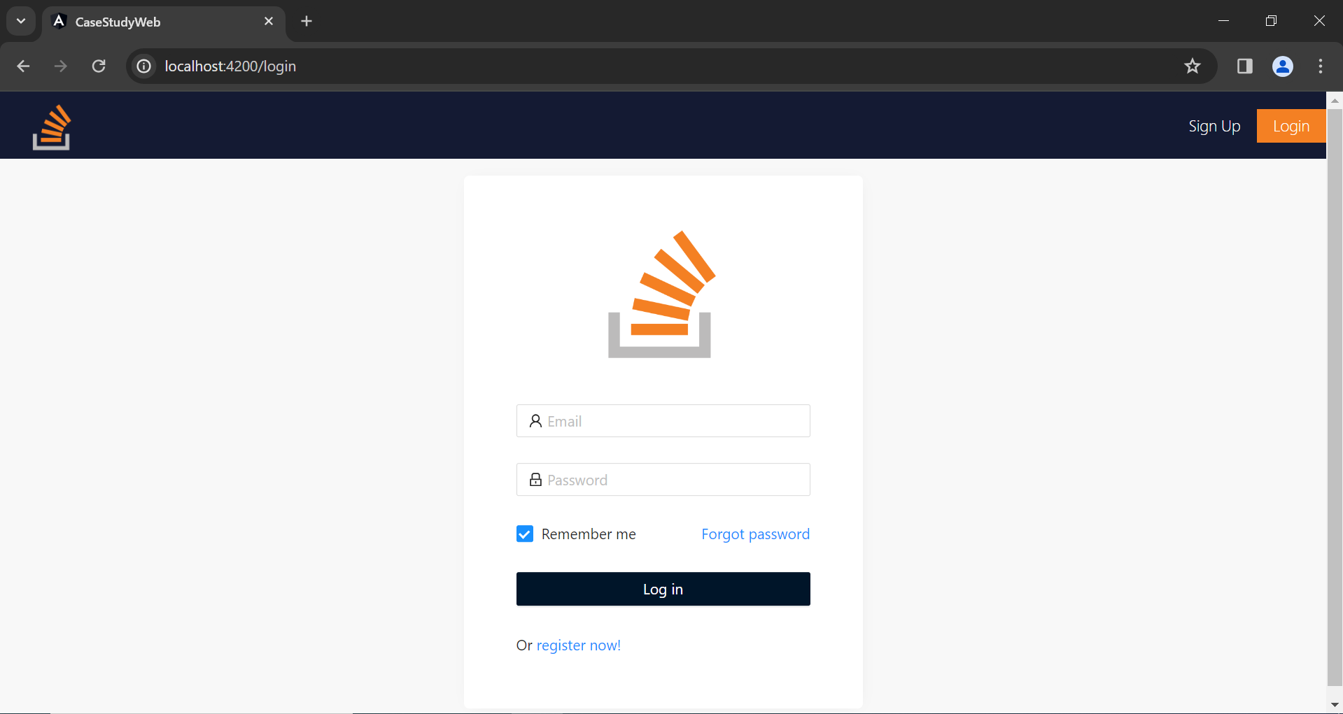Viewport: 1343px width, 714px height.
Task: Click scrollbar down arrow
Action: click(x=1335, y=705)
